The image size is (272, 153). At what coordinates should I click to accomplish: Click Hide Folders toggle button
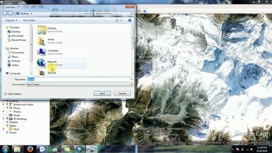(x=12, y=94)
